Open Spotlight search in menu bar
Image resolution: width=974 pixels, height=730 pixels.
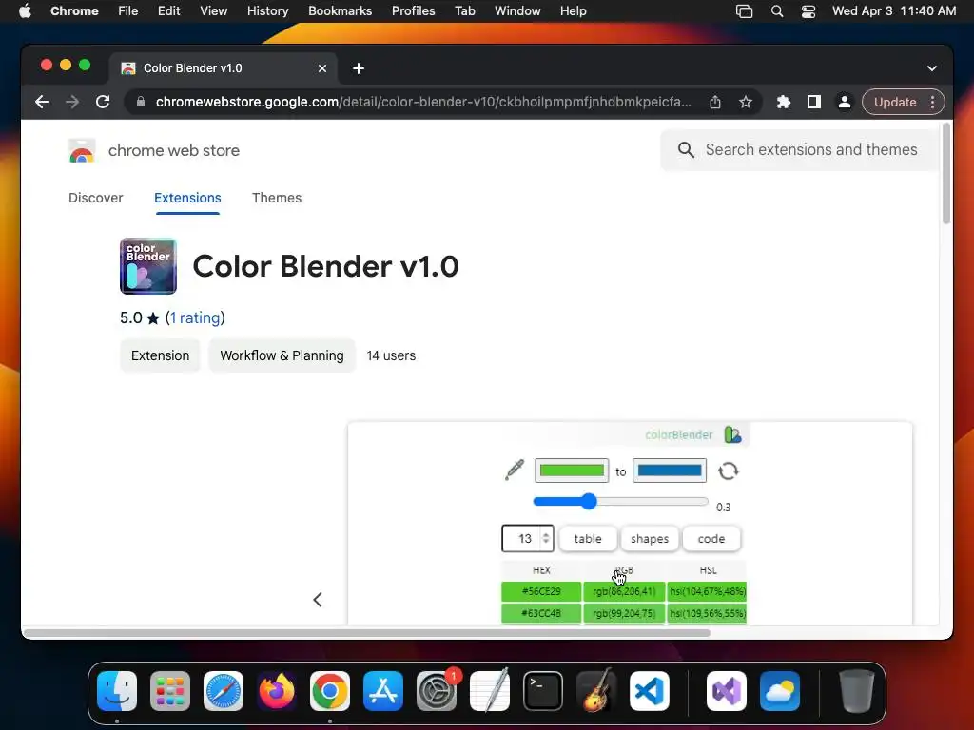click(776, 11)
